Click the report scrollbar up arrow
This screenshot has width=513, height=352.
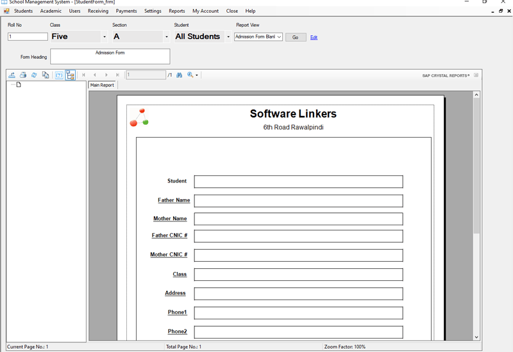click(476, 95)
